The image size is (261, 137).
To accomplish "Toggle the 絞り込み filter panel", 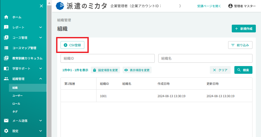I will [240, 45].
